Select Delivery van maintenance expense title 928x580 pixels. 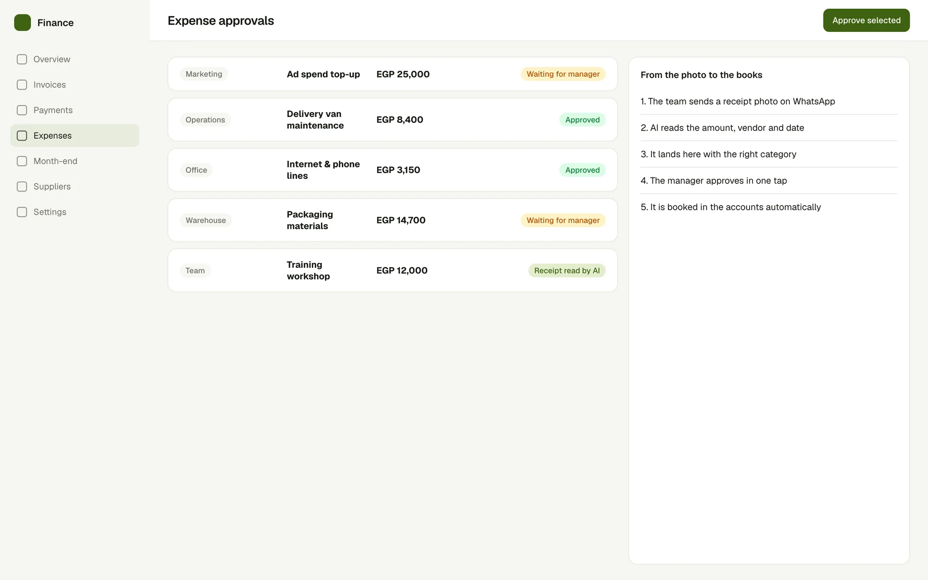click(315, 120)
